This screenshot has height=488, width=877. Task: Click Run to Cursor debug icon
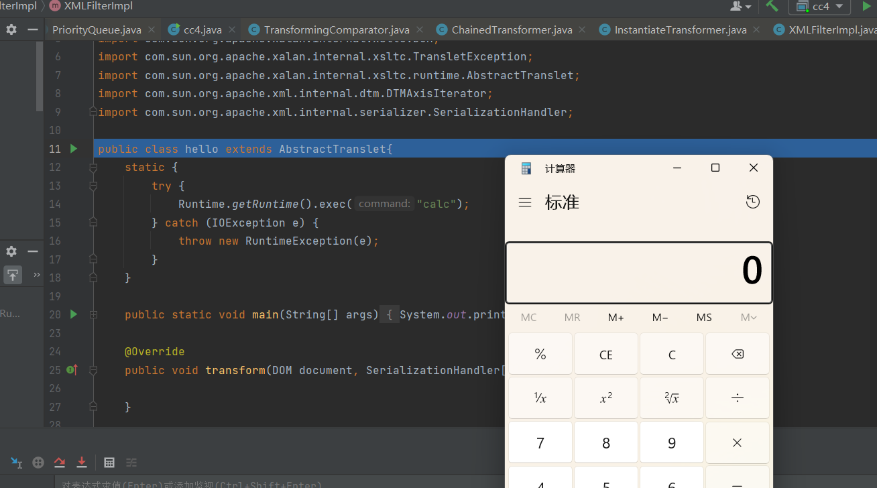click(x=17, y=463)
